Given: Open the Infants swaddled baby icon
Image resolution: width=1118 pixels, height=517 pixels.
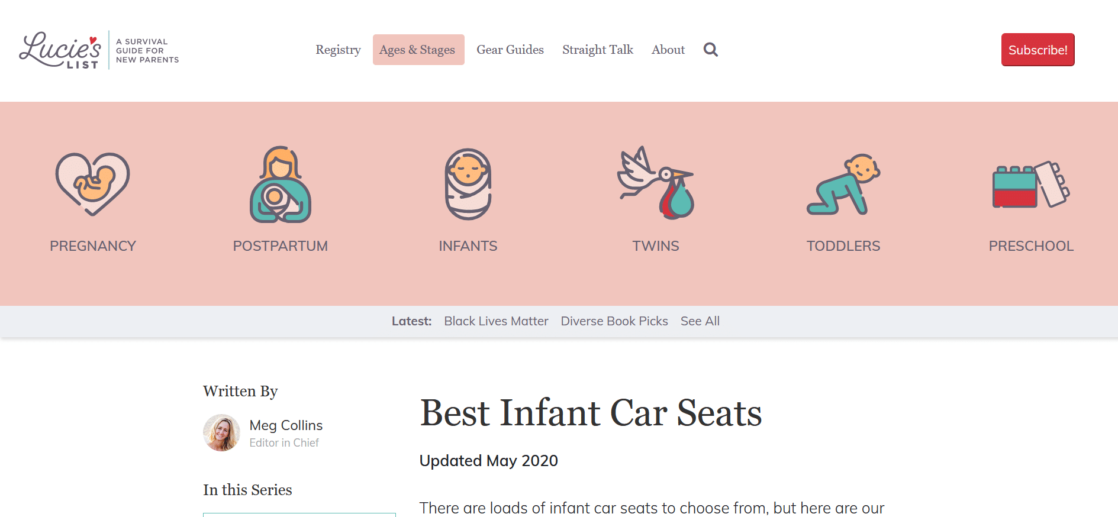Looking at the screenshot, I should [x=468, y=184].
